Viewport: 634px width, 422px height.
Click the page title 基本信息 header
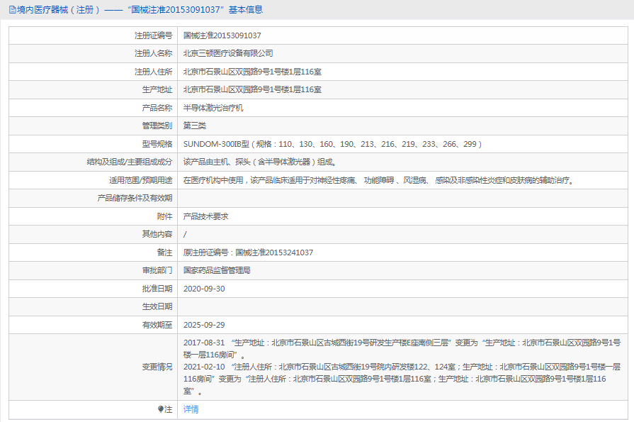coord(249,9)
